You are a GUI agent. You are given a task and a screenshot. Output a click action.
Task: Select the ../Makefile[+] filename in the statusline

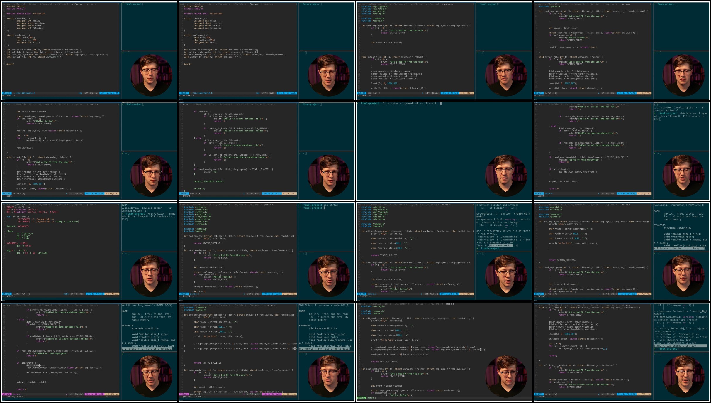(21, 294)
